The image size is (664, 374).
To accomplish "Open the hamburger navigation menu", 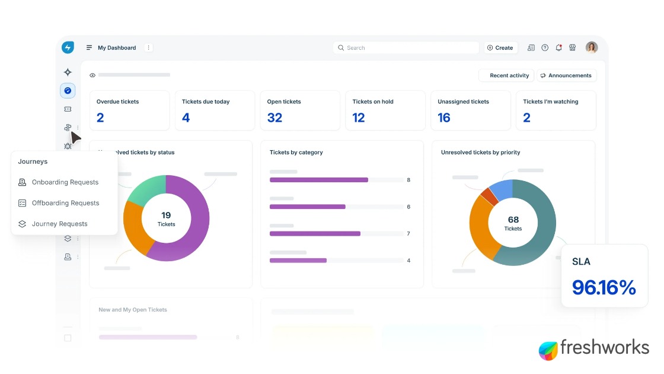I will pos(89,47).
